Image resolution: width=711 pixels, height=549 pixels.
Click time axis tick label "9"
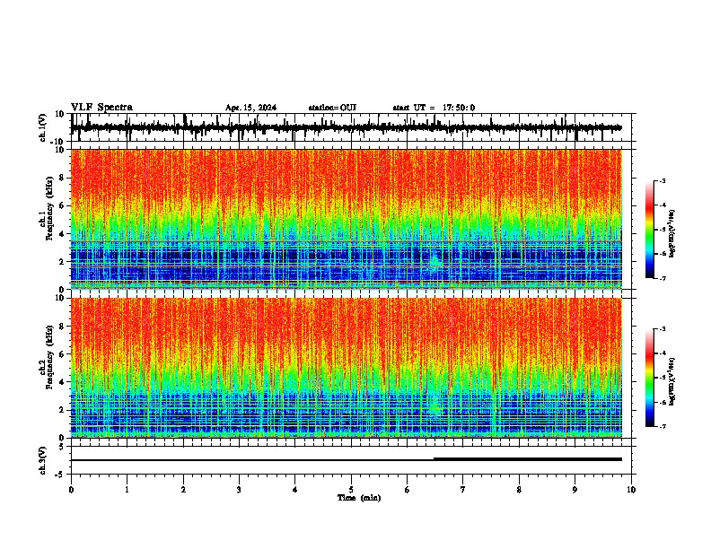(575, 490)
